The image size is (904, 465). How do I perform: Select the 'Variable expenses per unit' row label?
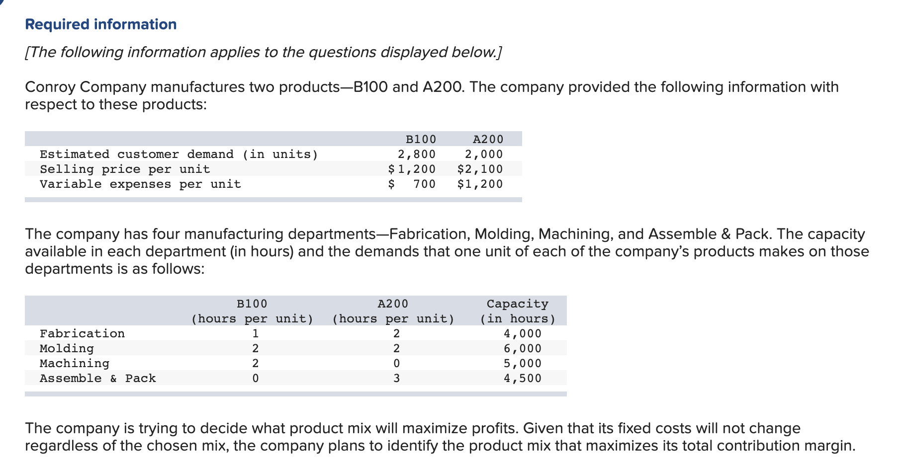[x=140, y=184]
